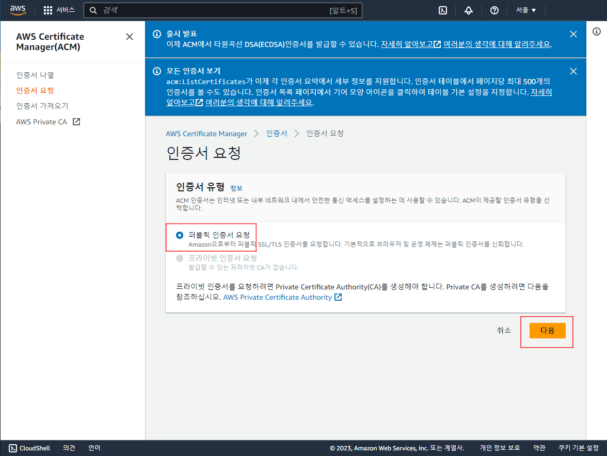The height and width of the screenshot is (456, 607).
Task: Open the 서비스 grid menu
Action: point(59,10)
